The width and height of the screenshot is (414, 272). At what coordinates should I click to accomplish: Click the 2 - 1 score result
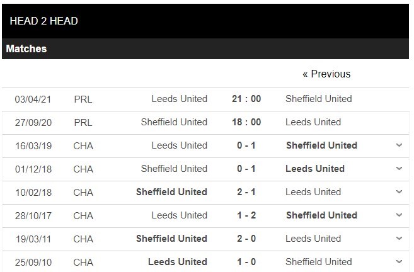(x=246, y=192)
